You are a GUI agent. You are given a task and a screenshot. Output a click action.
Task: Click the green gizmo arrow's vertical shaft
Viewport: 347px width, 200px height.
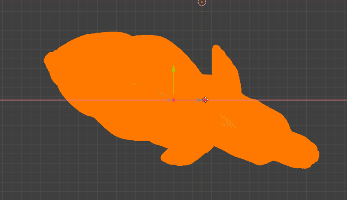click(x=173, y=82)
